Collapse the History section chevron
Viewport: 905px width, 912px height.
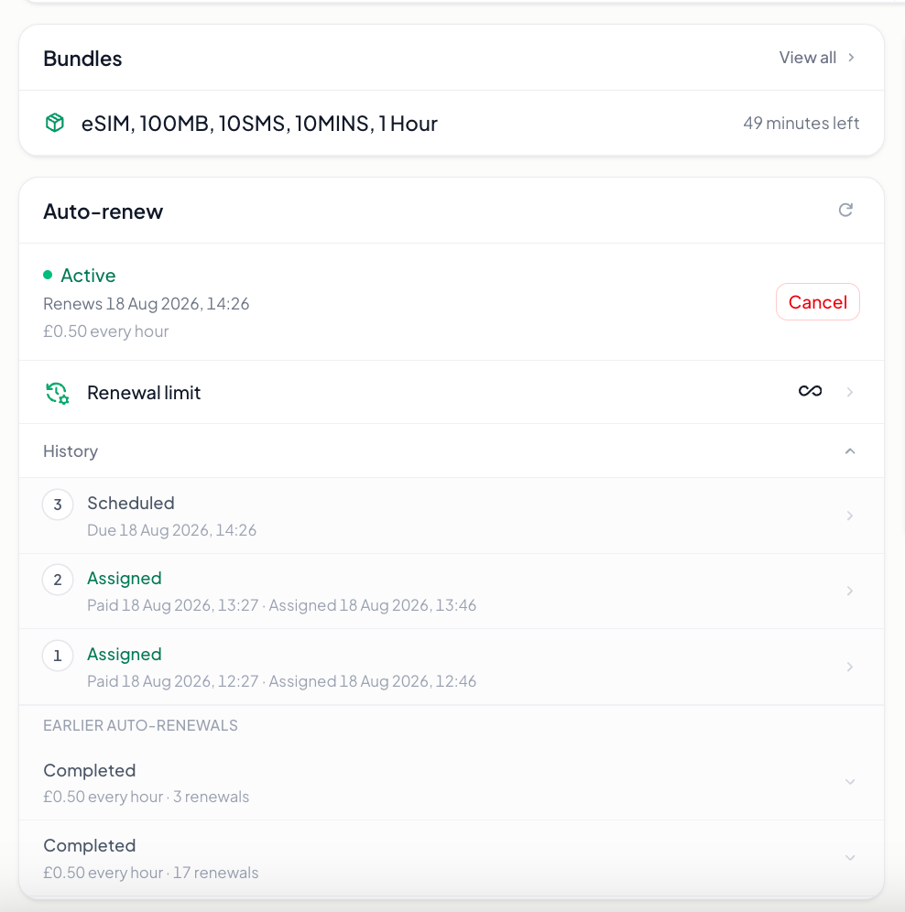[850, 451]
